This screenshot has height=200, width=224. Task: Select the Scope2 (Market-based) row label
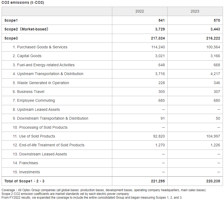pos(26,29)
